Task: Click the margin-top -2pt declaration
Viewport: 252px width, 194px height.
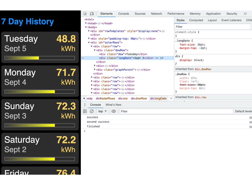Action: coord(193,48)
